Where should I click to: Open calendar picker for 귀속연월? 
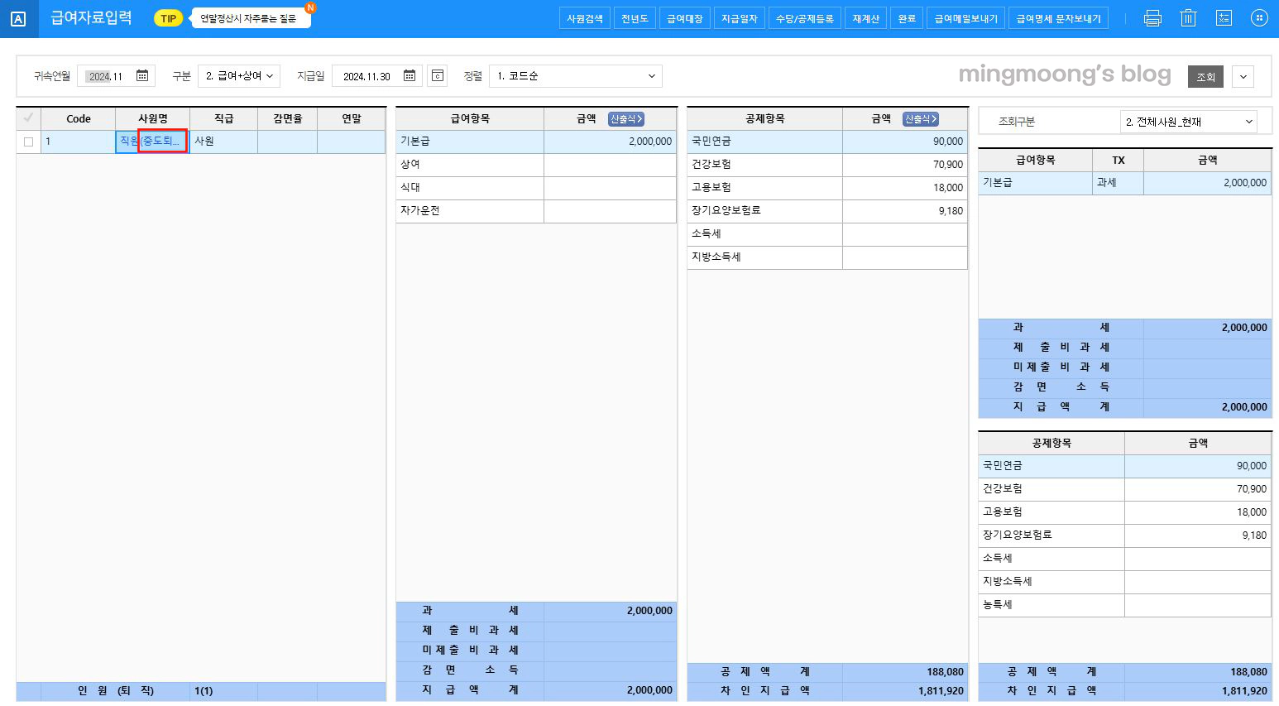[142, 76]
